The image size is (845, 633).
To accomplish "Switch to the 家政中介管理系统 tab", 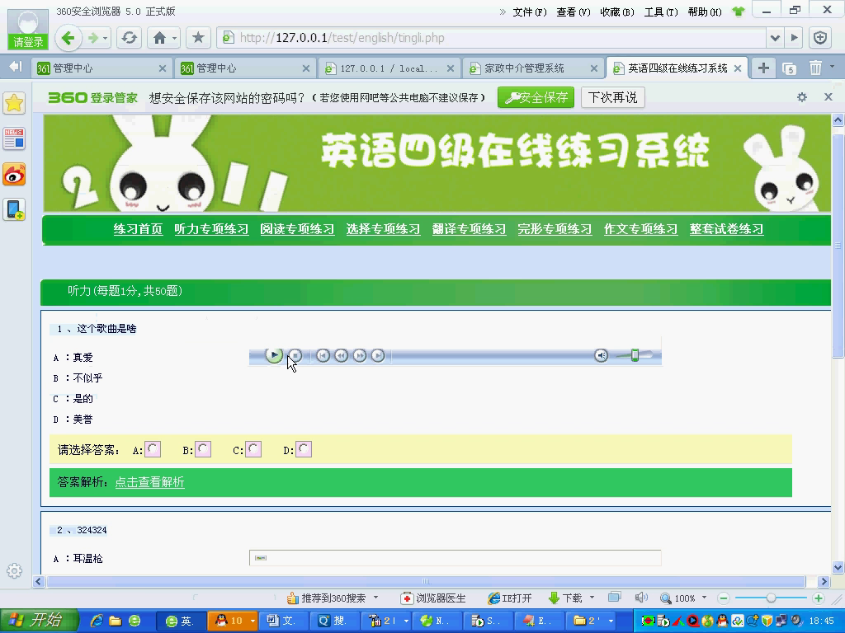I will [532, 68].
